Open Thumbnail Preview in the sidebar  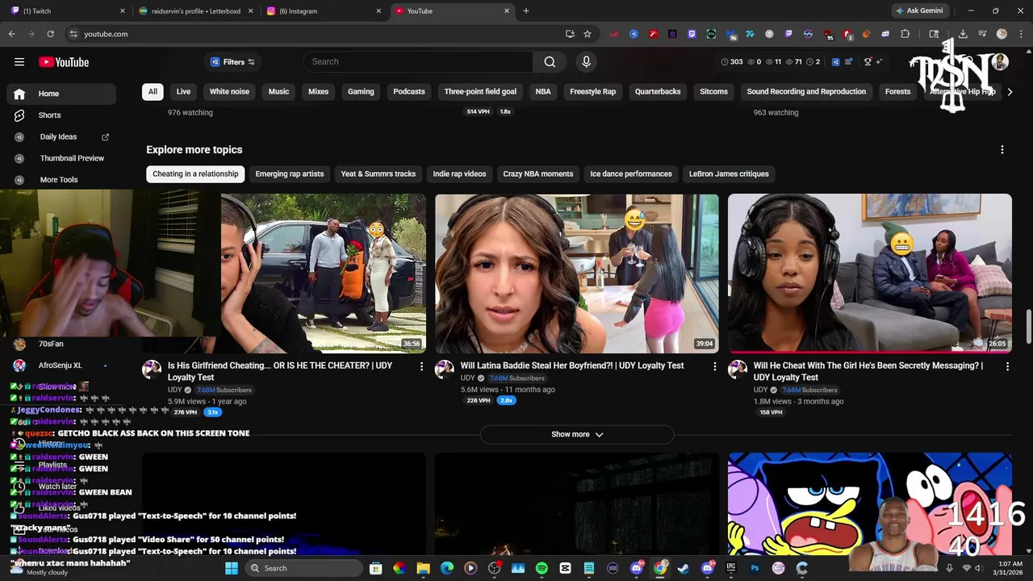[61, 158]
